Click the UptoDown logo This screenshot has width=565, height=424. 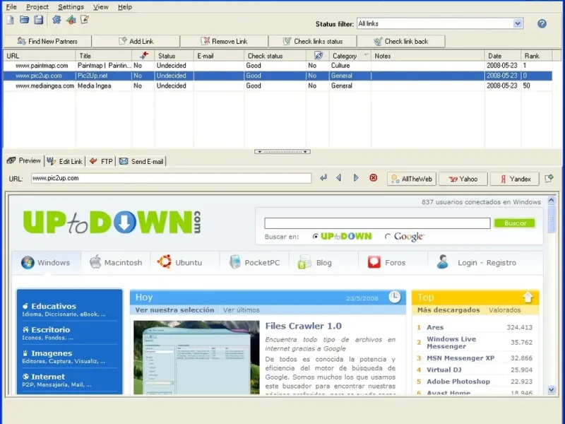(112, 222)
